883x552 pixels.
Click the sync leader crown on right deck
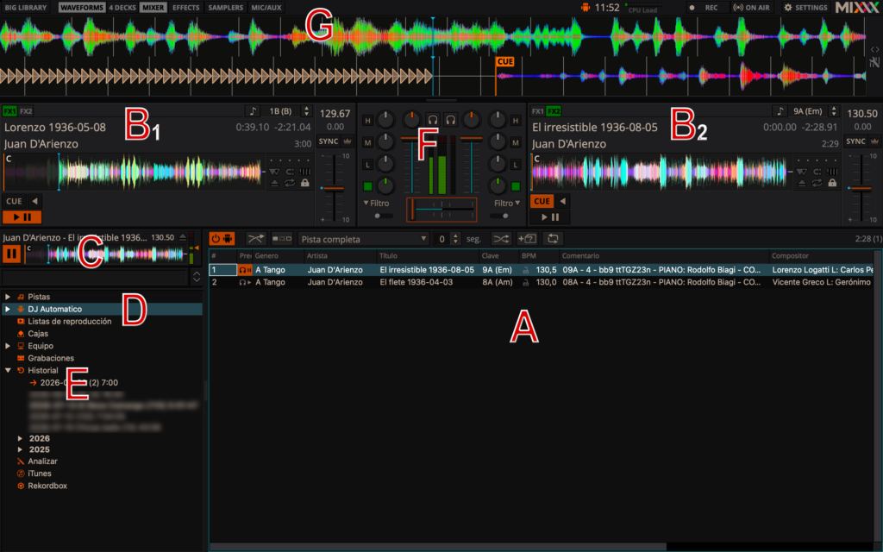[x=874, y=141]
